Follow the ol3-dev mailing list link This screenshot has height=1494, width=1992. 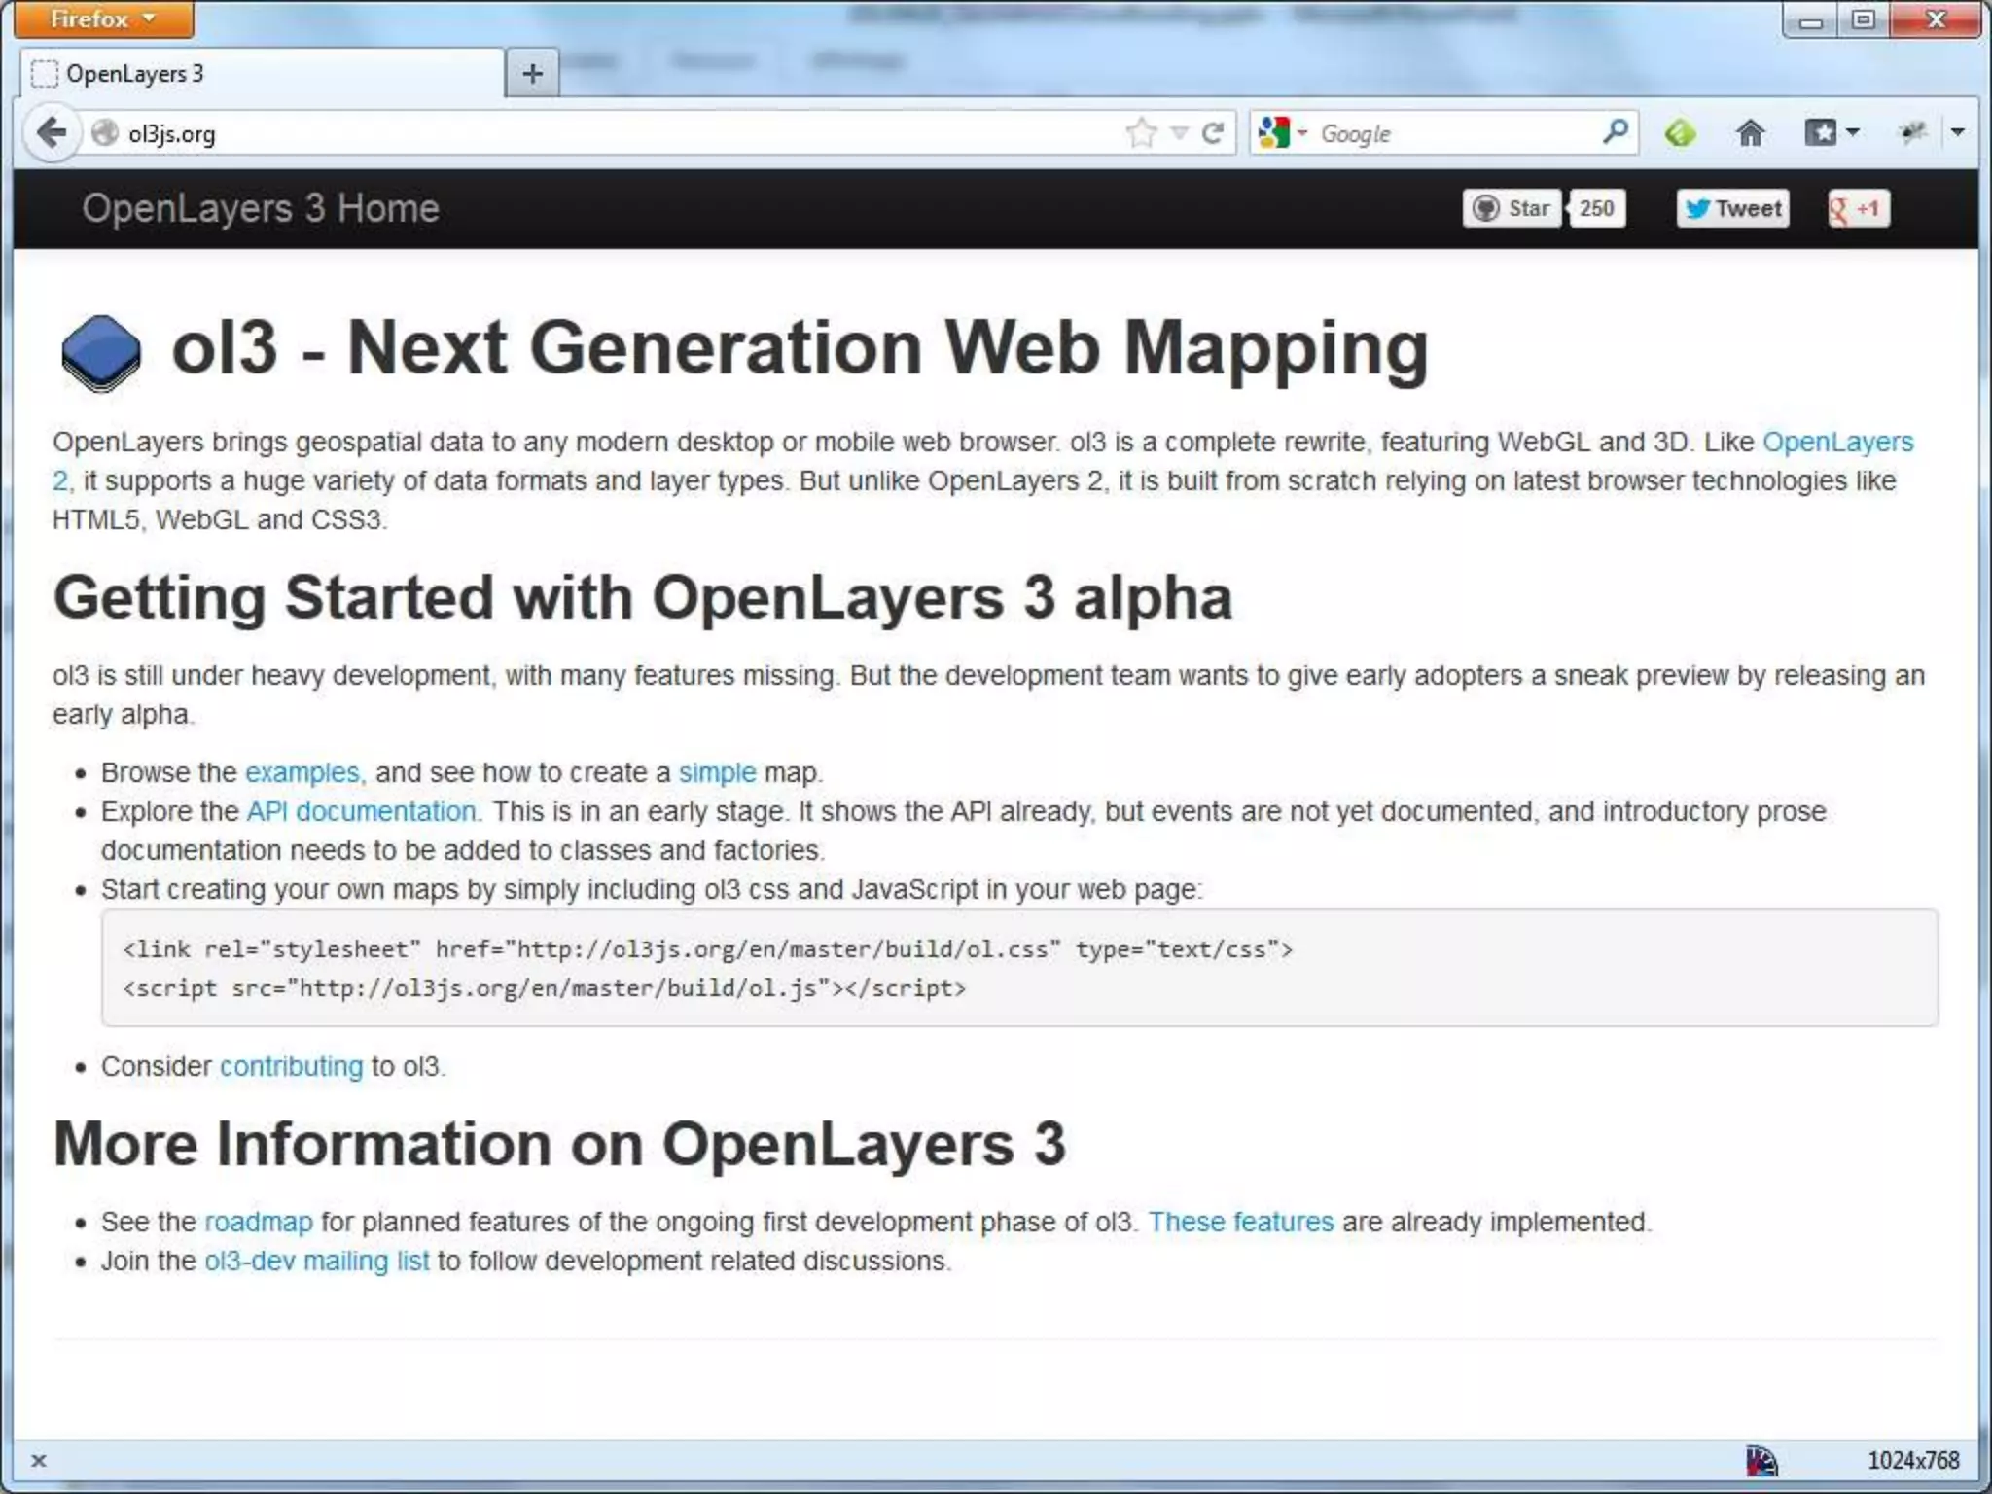coord(316,1261)
